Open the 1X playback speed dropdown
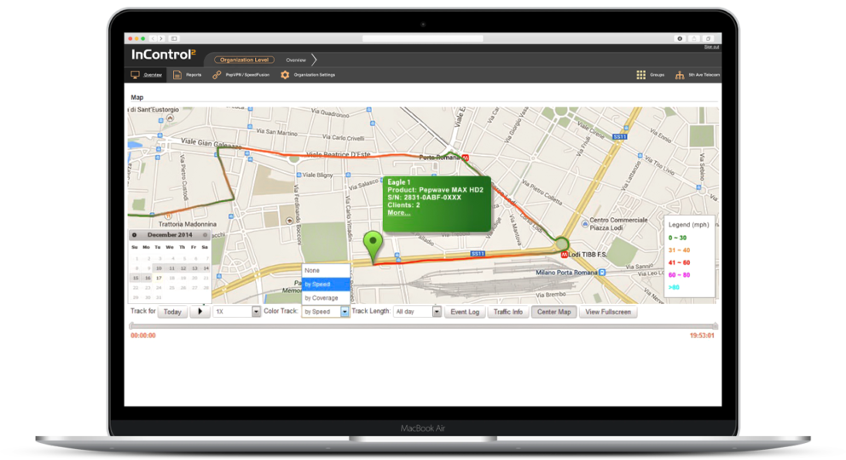846x460 pixels. (x=237, y=311)
